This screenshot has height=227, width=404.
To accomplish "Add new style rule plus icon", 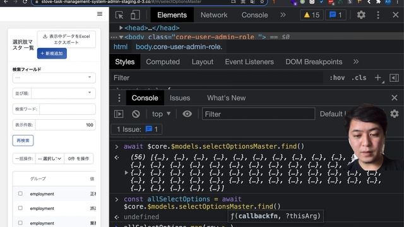I will (378, 78).
